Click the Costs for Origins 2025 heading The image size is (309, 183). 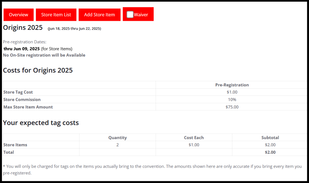38,70
